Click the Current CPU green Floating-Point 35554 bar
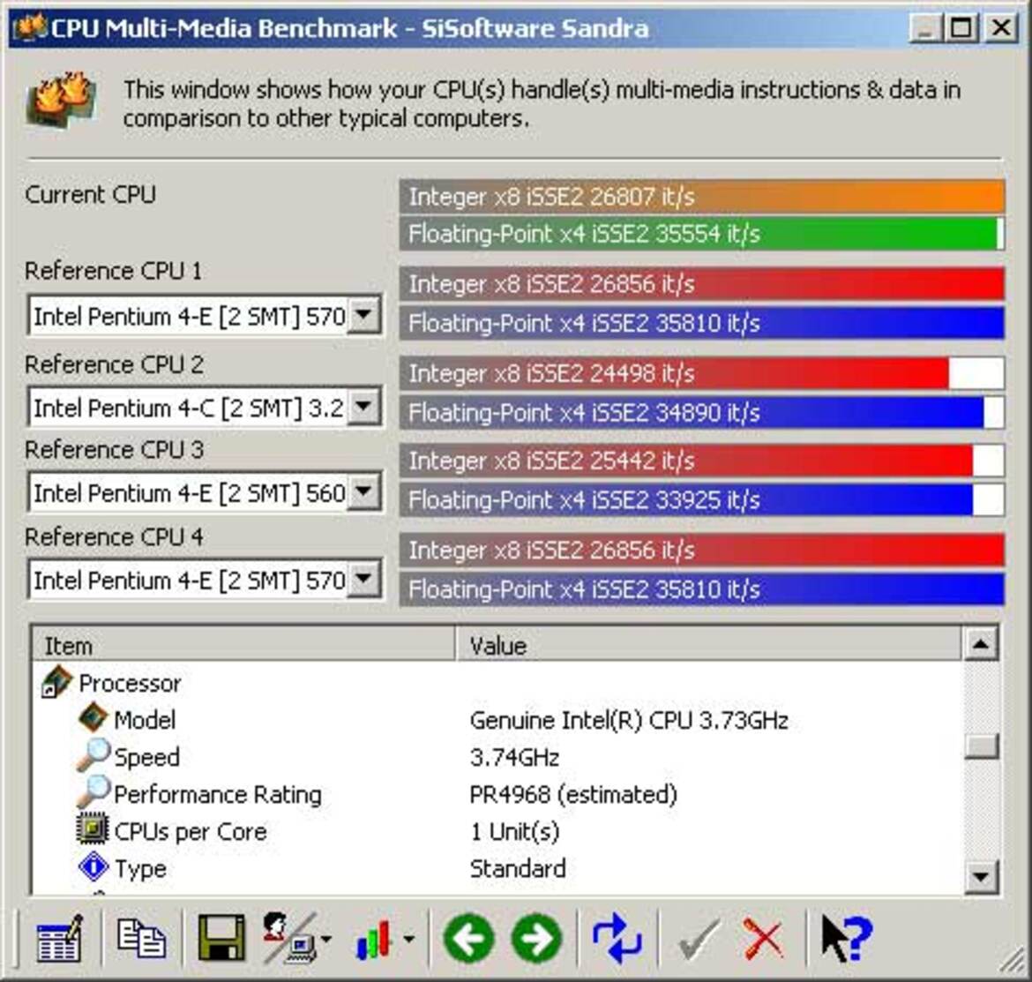 point(701,234)
